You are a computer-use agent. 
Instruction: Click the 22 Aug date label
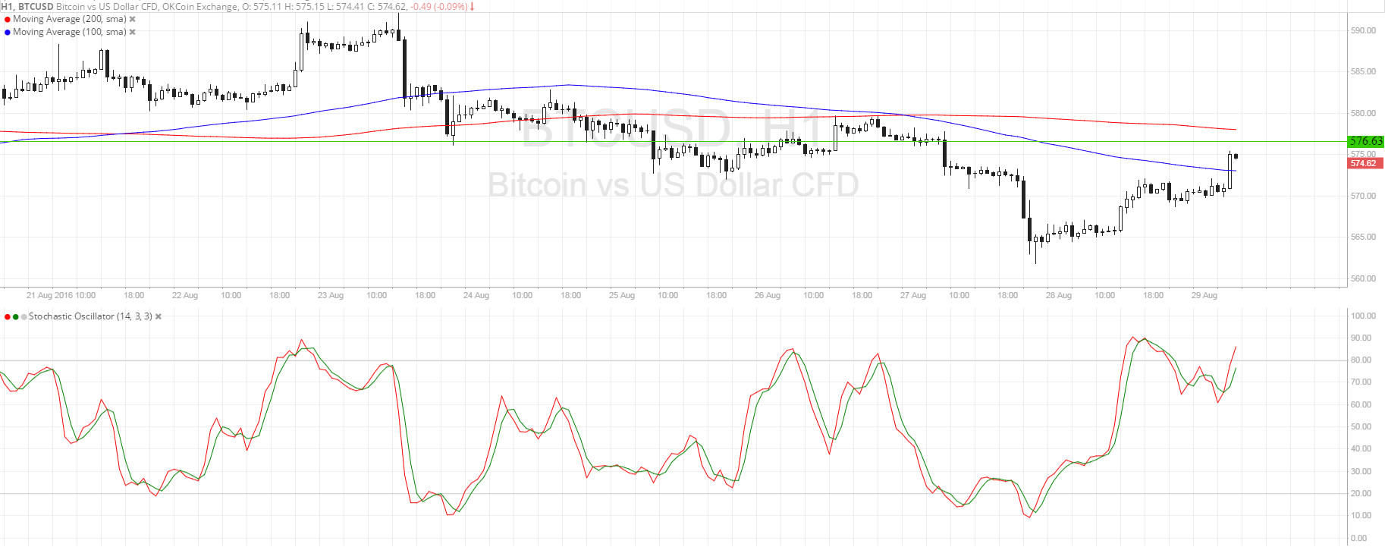(185, 296)
